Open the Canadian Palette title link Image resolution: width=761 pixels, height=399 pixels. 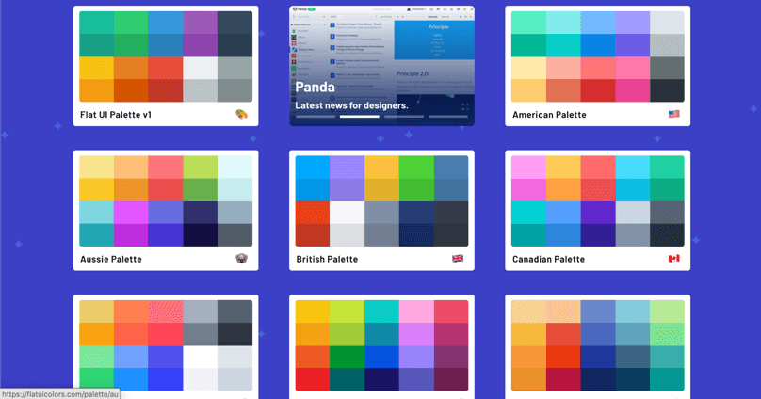(x=548, y=260)
